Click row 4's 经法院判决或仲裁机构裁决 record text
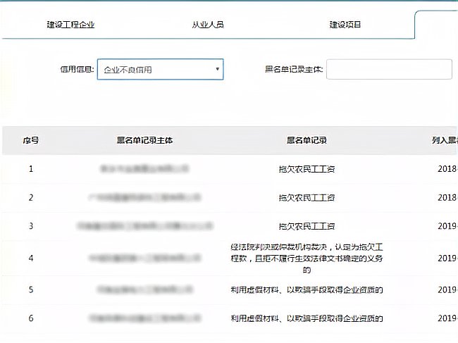The height and width of the screenshot is (343, 458). point(307,258)
